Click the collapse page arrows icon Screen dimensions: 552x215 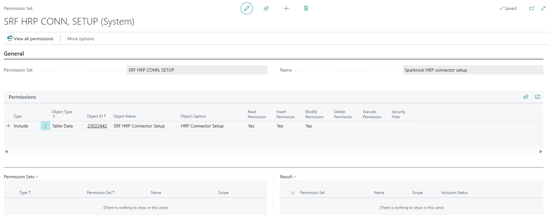tap(543, 8)
